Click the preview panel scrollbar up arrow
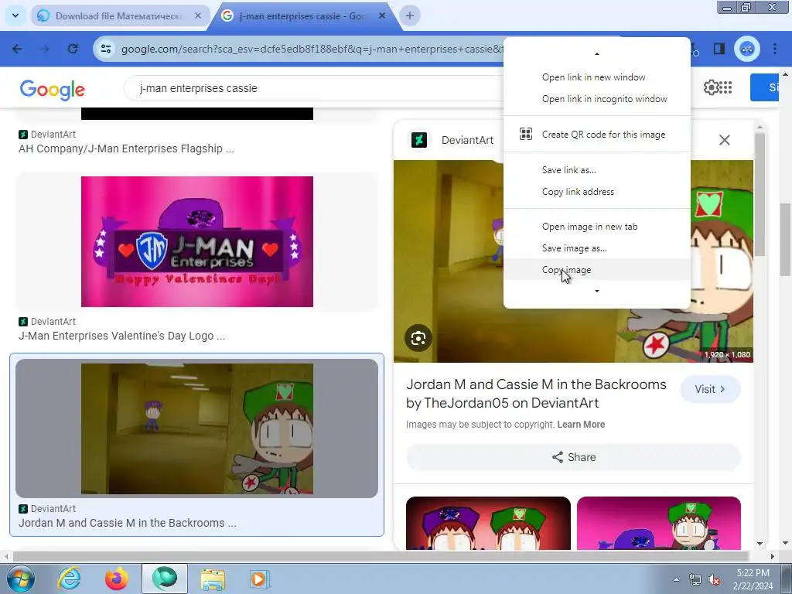This screenshot has width=792, height=594. 760,128
